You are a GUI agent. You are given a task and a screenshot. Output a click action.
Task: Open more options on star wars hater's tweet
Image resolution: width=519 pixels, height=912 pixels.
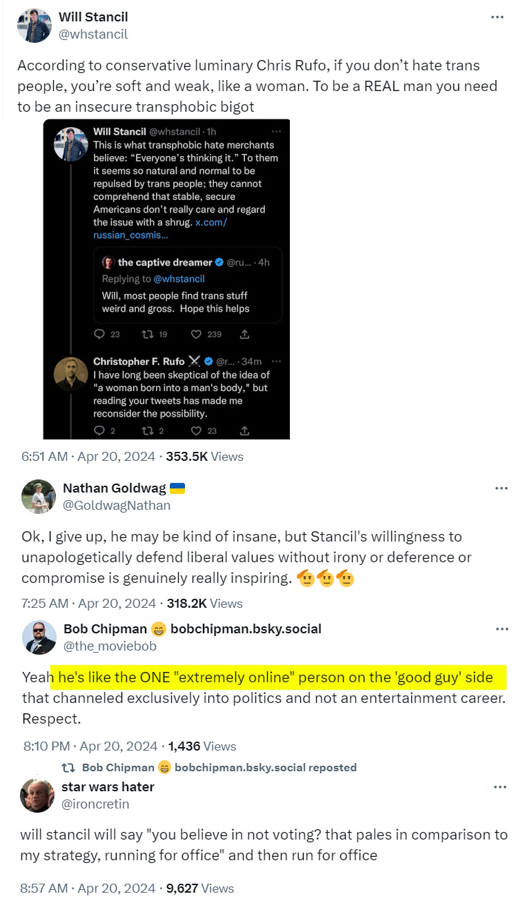pos(501,786)
